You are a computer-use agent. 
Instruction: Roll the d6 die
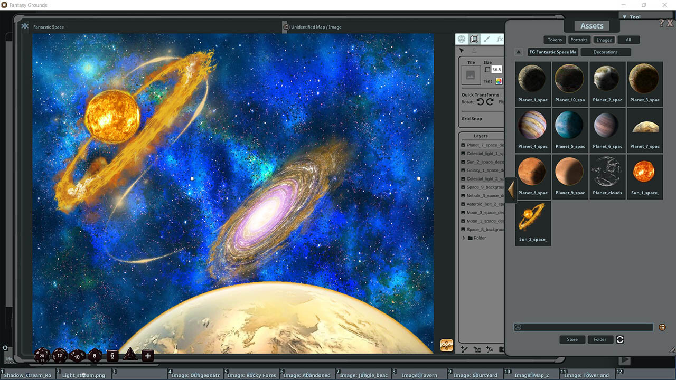click(112, 356)
